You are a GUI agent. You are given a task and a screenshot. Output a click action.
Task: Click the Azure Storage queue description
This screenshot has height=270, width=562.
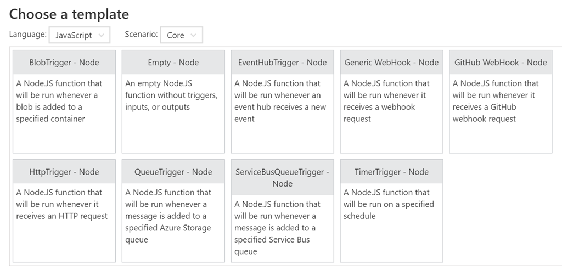(x=168, y=216)
